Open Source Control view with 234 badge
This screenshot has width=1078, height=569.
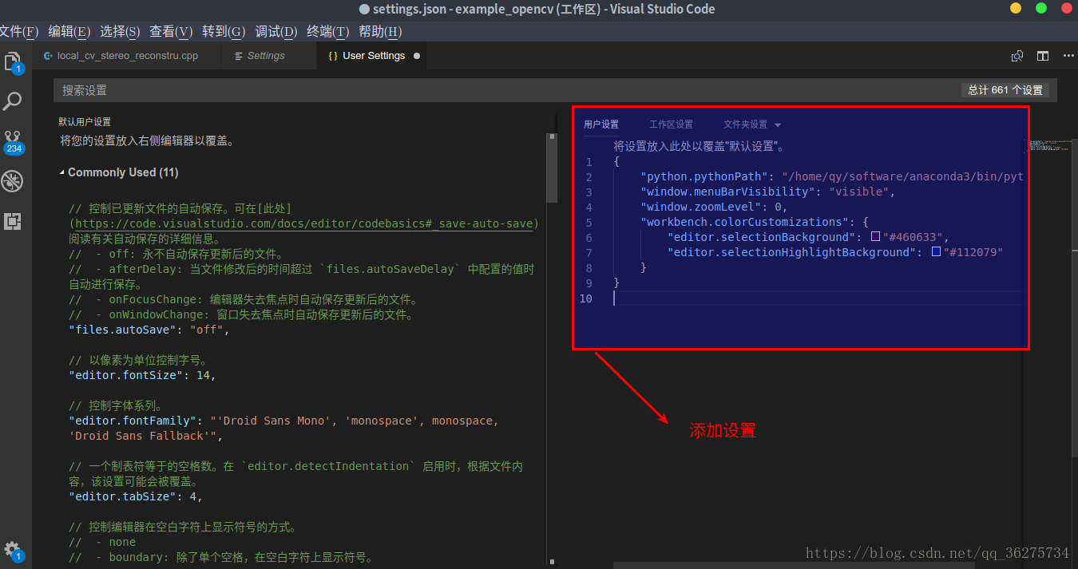click(x=13, y=141)
